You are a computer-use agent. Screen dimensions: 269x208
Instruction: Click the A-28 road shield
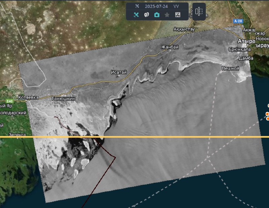238,21
